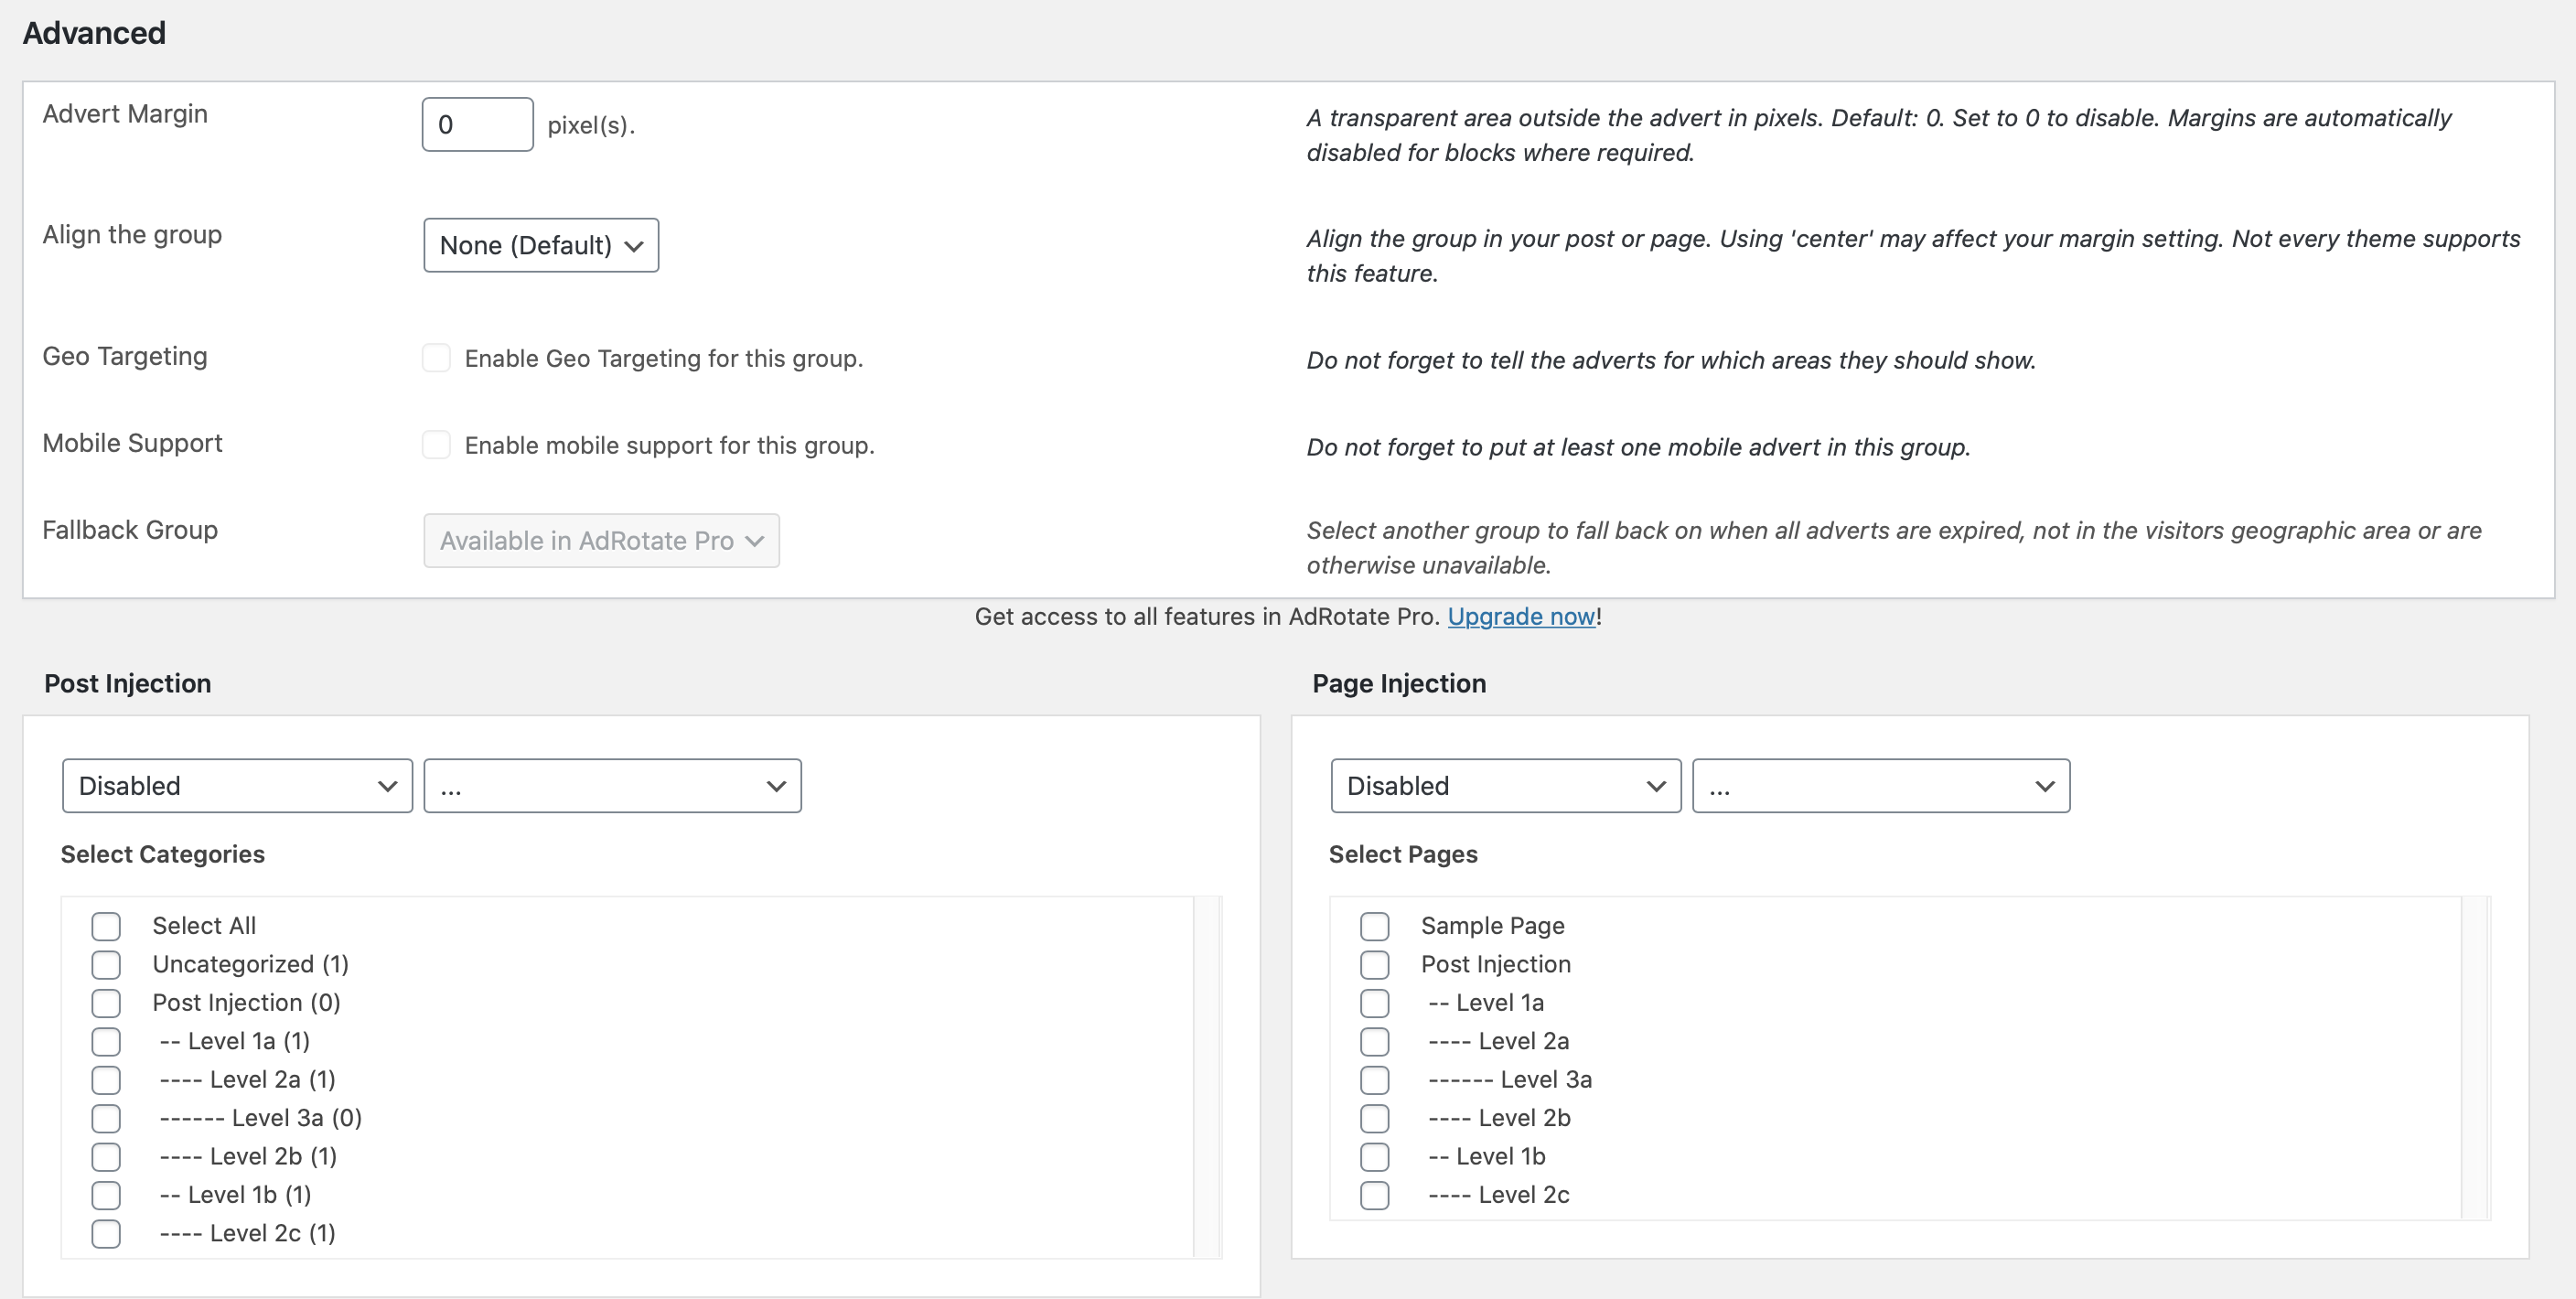This screenshot has width=2576, height=1299.
Task: Expand the Post Injection position dropdown
Action: point(613,786)
